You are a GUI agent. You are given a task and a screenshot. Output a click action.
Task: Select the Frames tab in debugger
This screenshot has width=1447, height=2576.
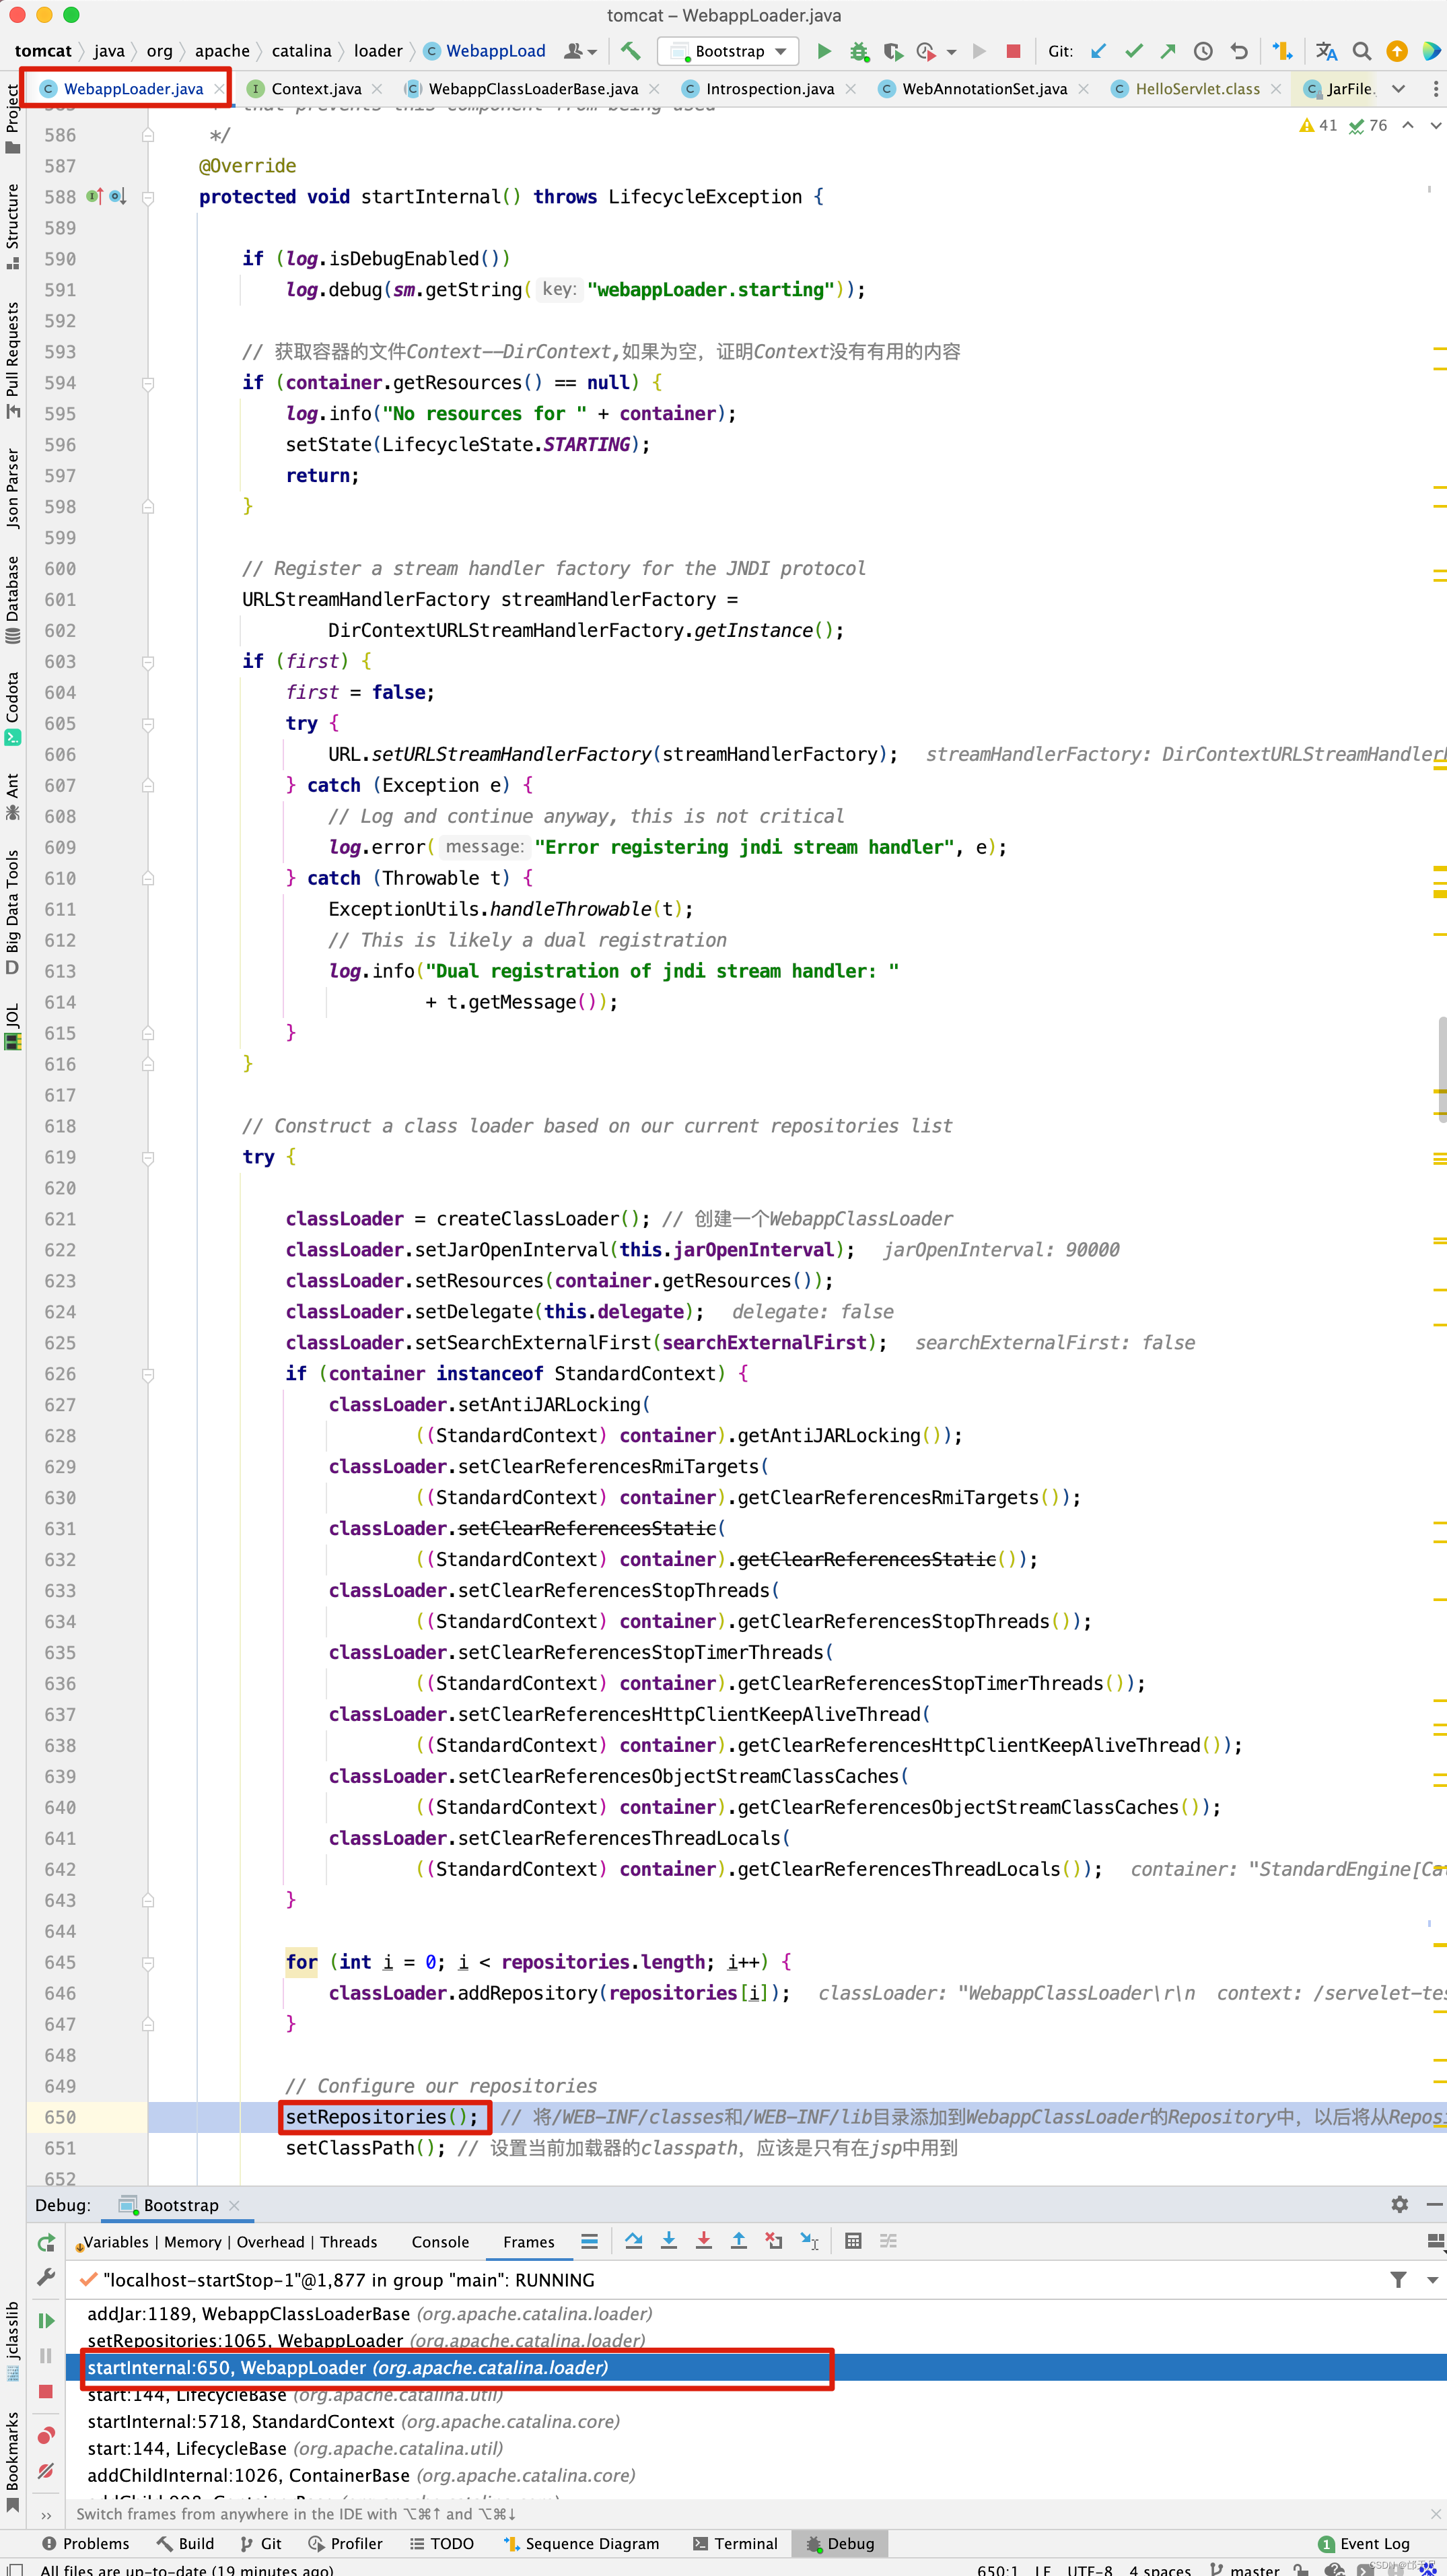(x=528, y=2242)
